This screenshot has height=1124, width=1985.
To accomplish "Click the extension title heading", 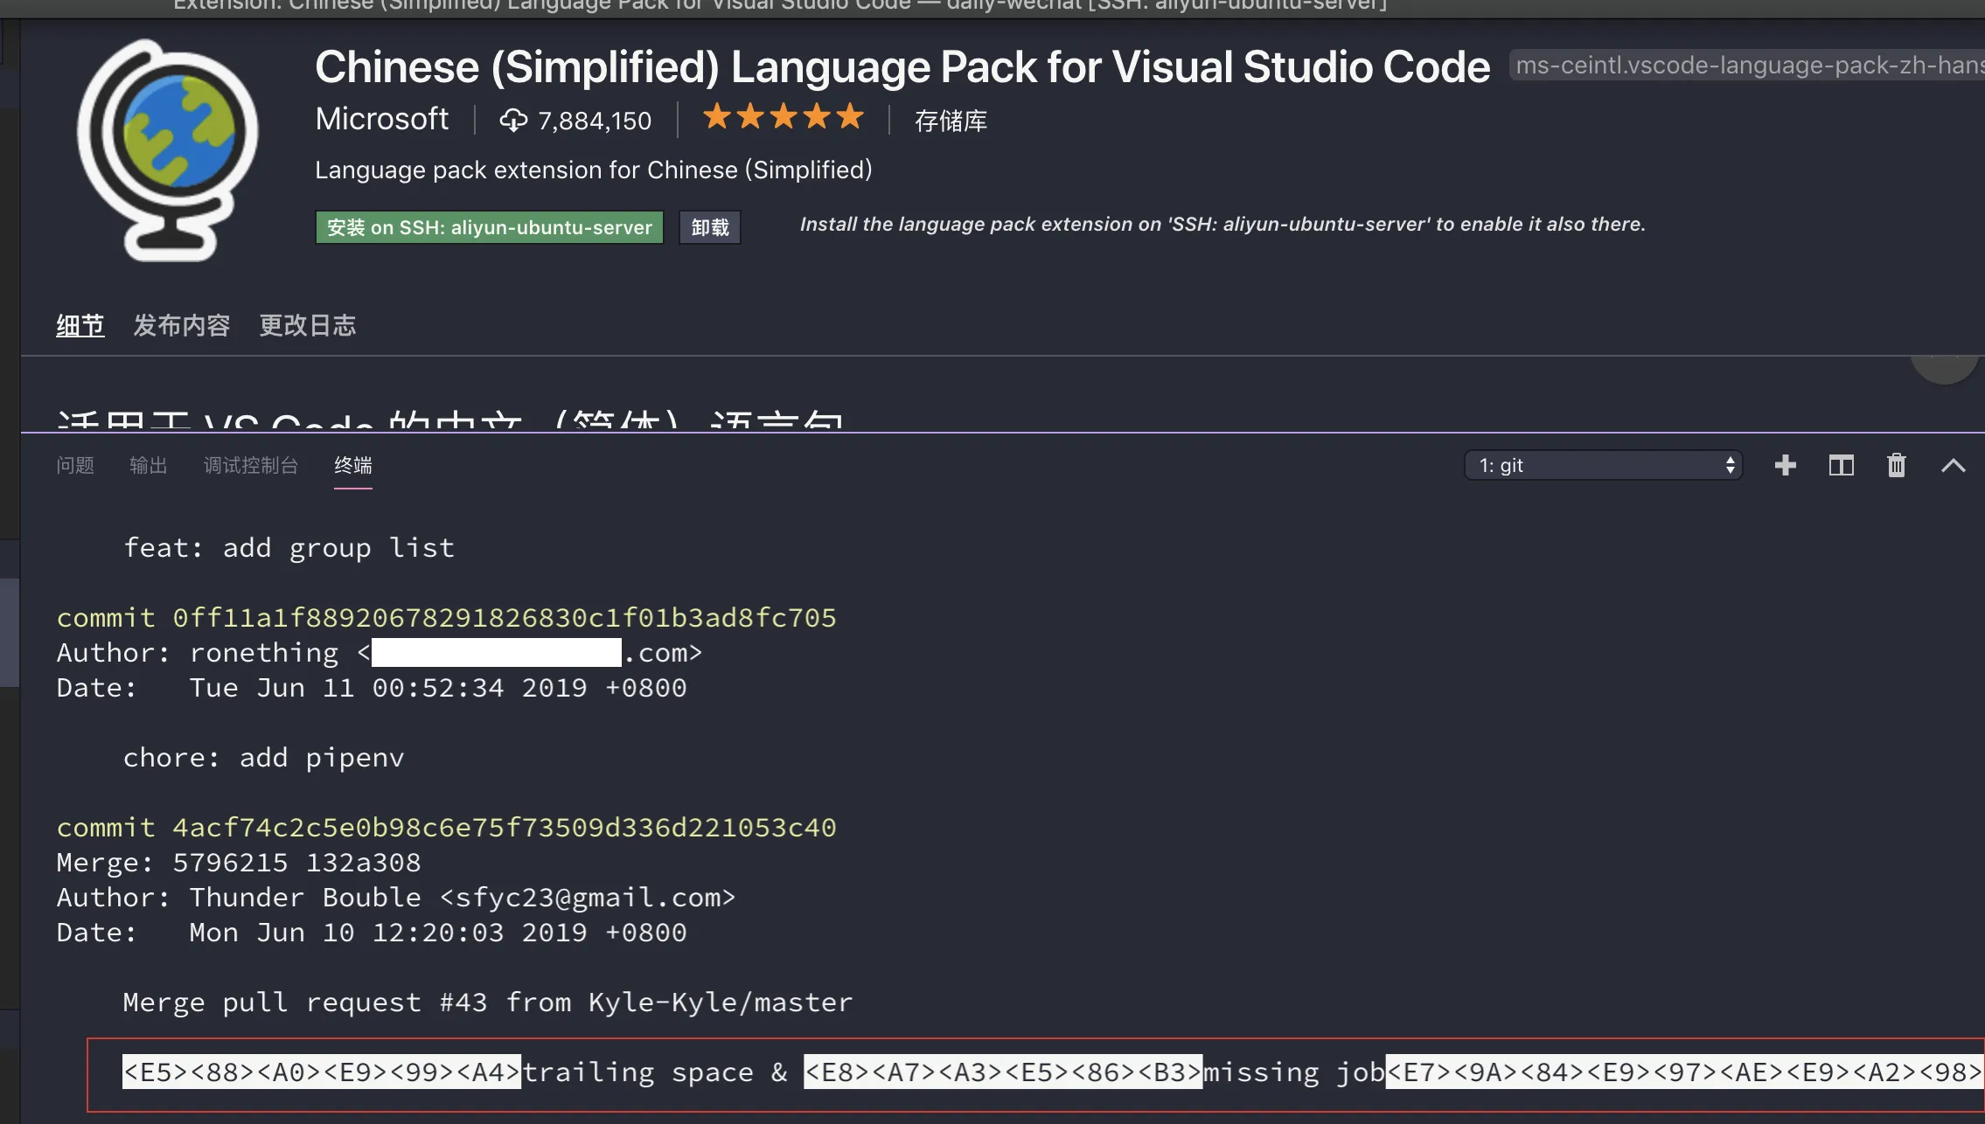I will pos(902,67).
